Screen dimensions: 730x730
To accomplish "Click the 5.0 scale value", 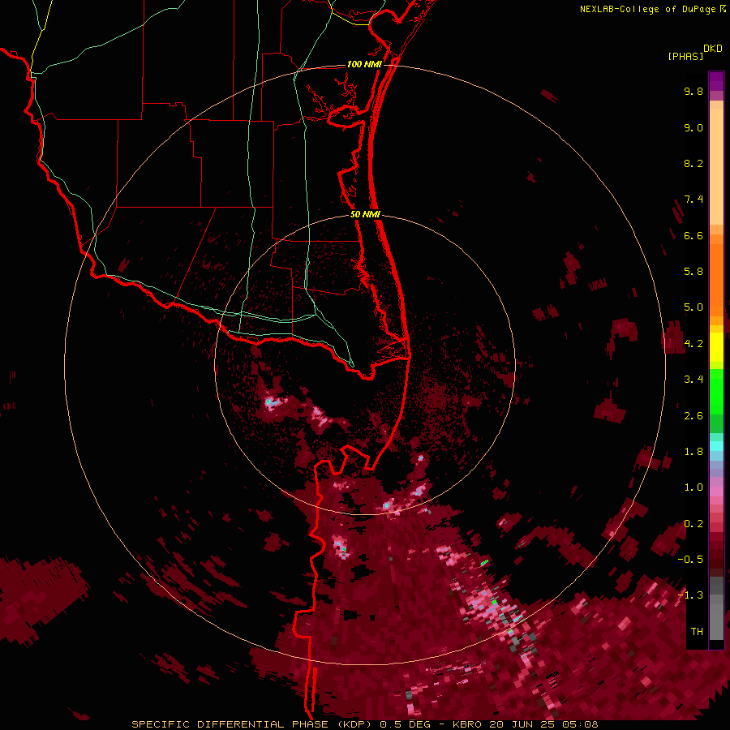I will 693,307.
